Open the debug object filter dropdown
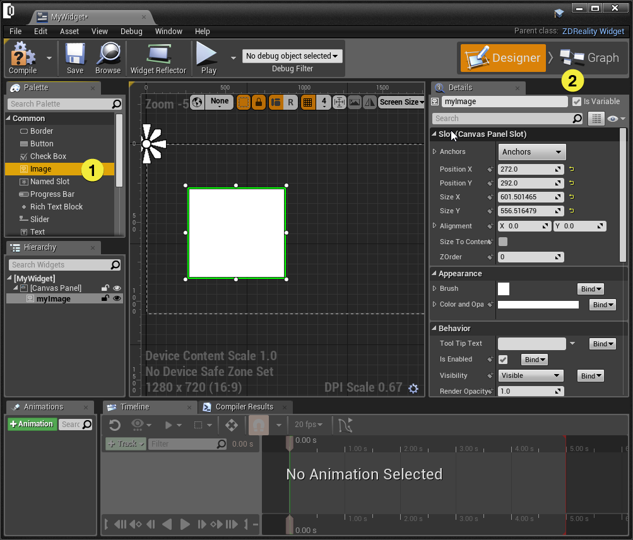 click(292, 56)
